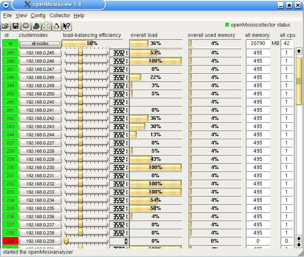The image size is (304, 257).
Task: Click the vertical scrollbar thumb
Action: click(299, 81)
